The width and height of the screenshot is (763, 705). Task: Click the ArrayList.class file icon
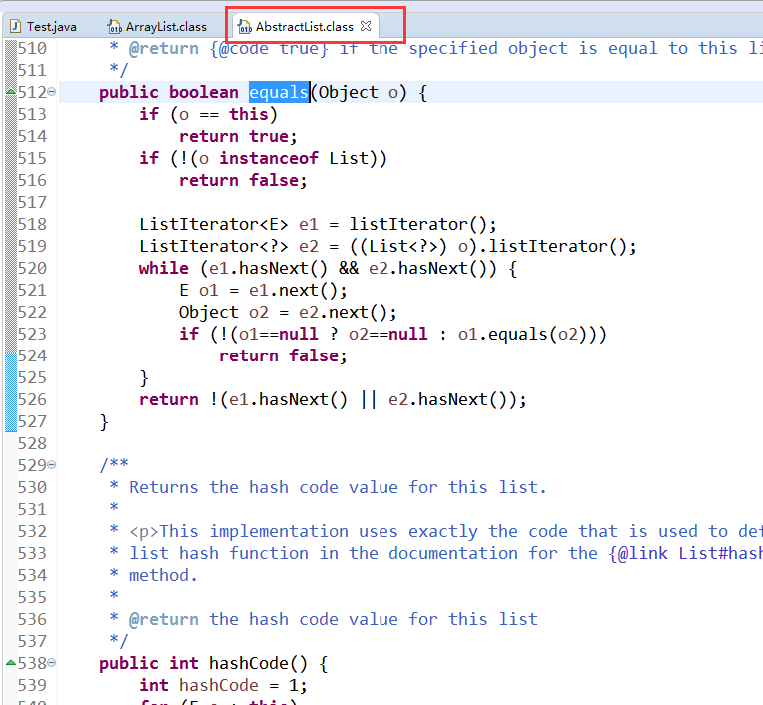tap(115, 27)
